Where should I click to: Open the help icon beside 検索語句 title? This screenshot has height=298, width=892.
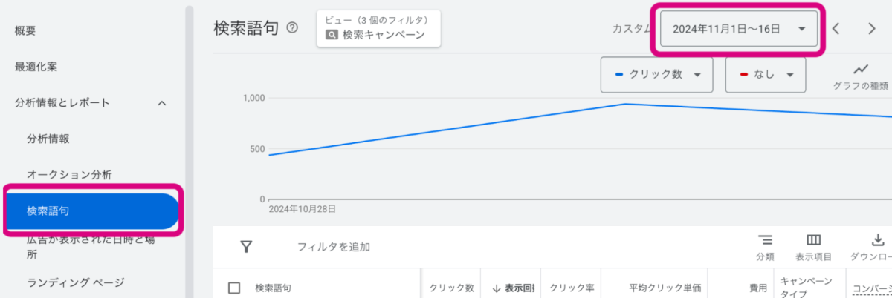tap(292, 28)
